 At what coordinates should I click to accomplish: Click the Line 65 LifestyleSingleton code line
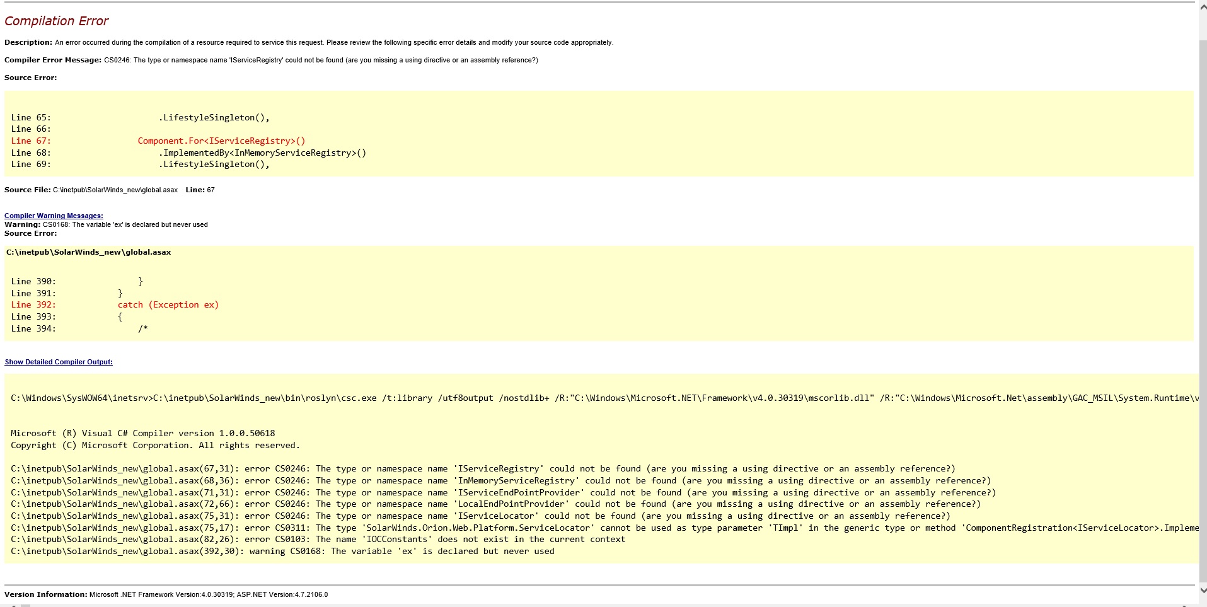pyautogui.click(x=140, y=118)
